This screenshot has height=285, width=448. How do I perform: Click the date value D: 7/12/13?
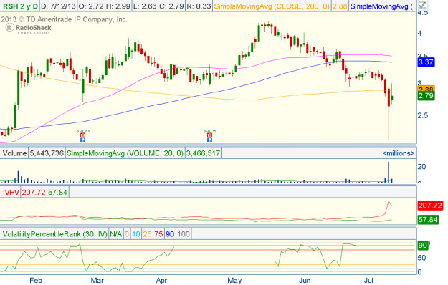58,6
